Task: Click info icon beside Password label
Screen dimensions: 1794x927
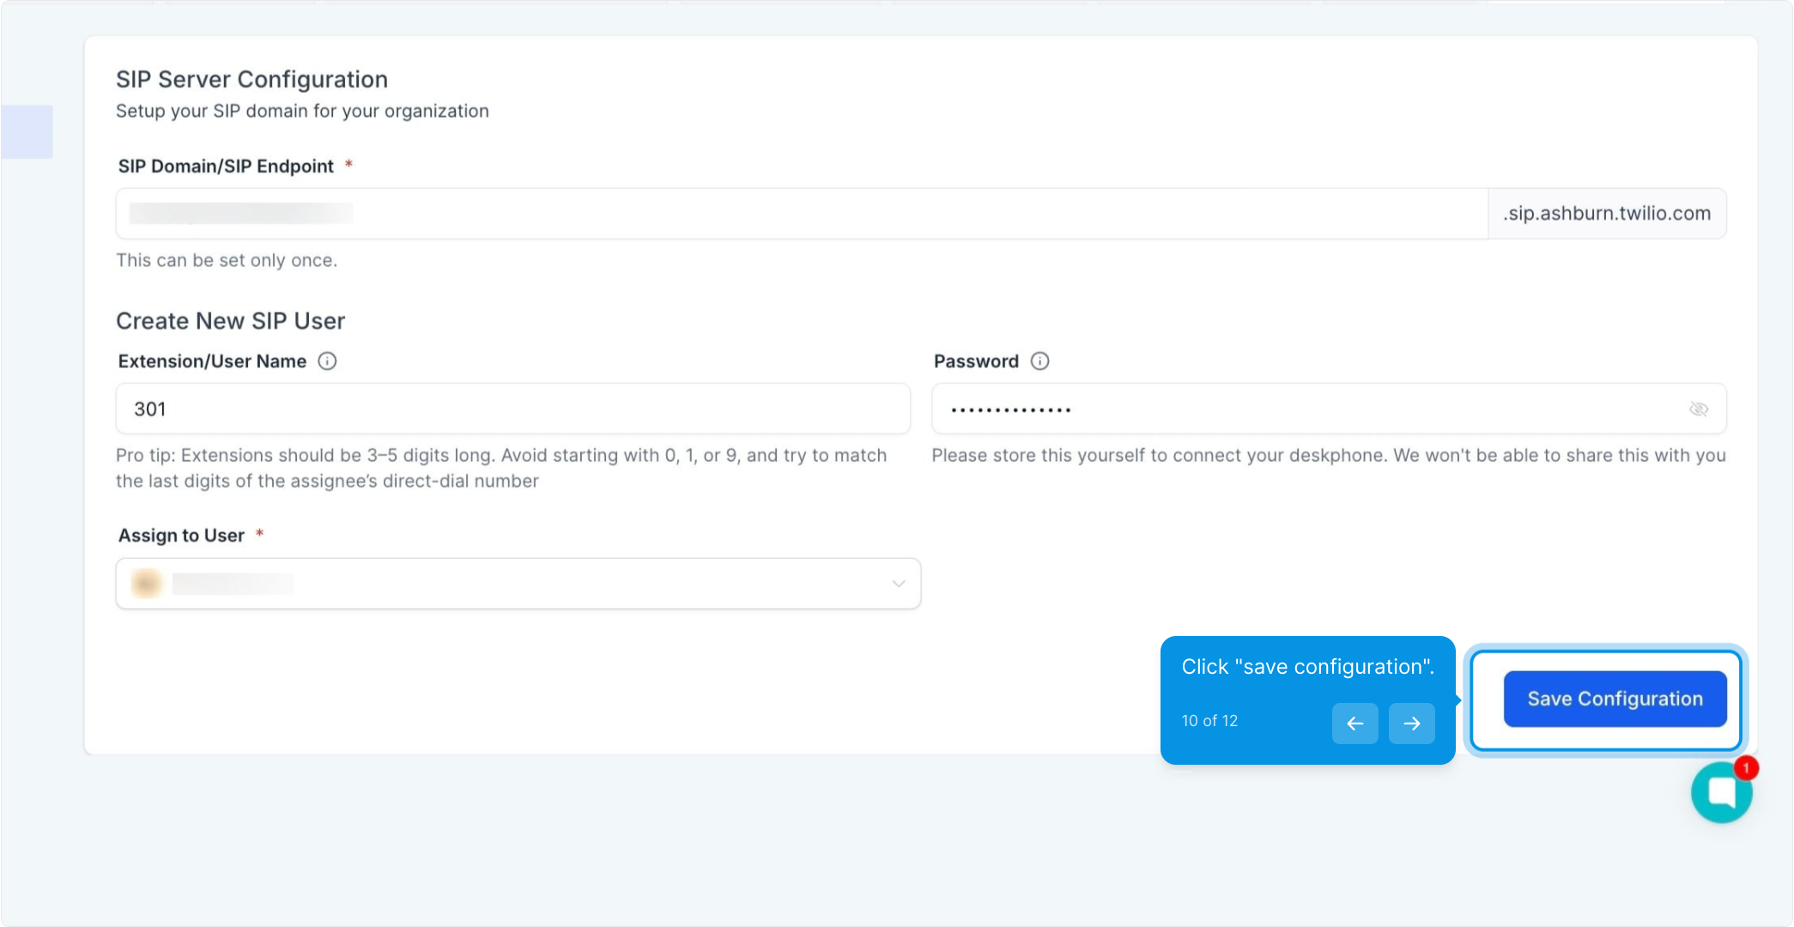Action: pos(1039,361)
